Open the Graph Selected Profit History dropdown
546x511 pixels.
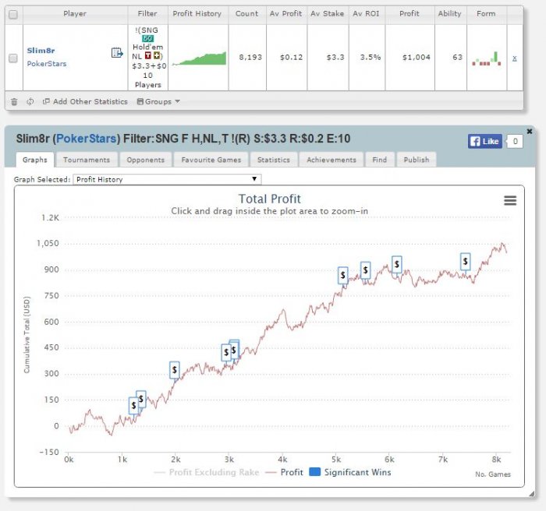pos(167,179)
